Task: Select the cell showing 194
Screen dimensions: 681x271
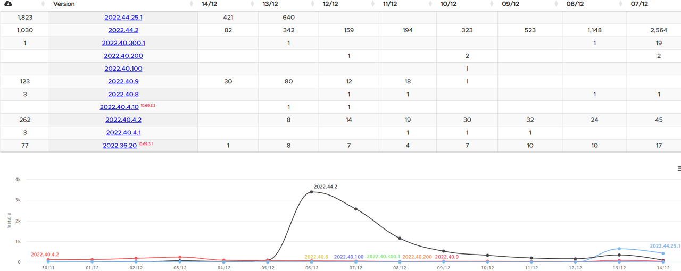Action: tap(408, 30)
